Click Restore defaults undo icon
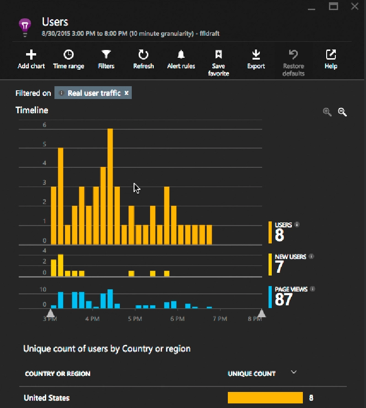Screen dimensions: 366x408 click(x=294, y=55)
